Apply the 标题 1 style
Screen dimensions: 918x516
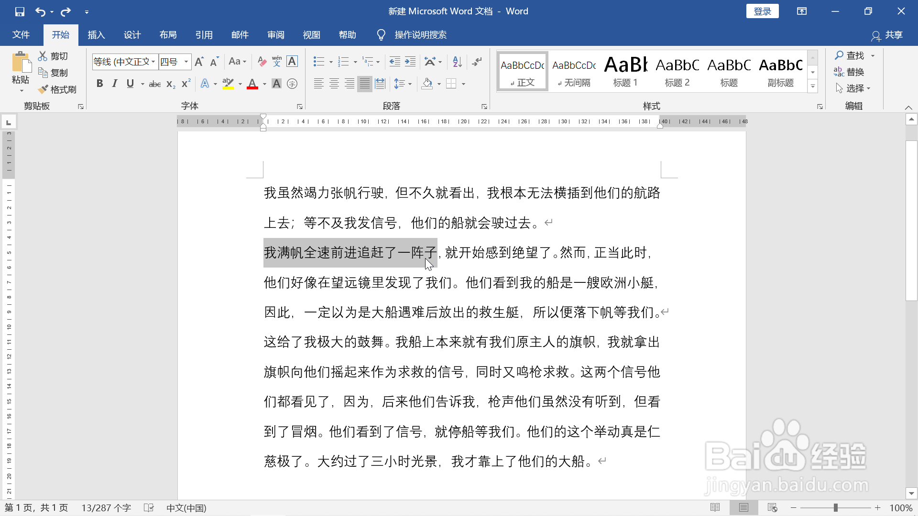point(625,71)
